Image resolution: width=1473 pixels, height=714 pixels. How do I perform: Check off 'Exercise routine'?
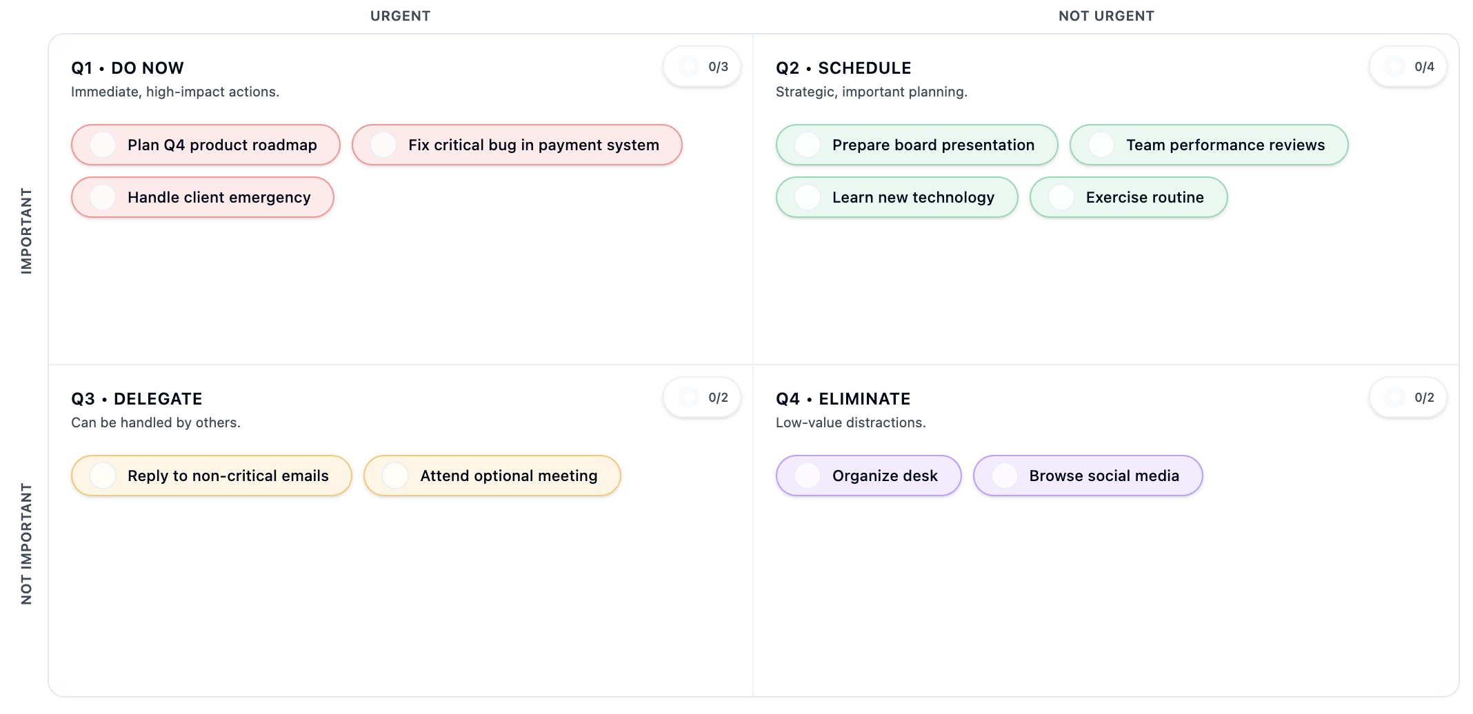[1060, 197]
